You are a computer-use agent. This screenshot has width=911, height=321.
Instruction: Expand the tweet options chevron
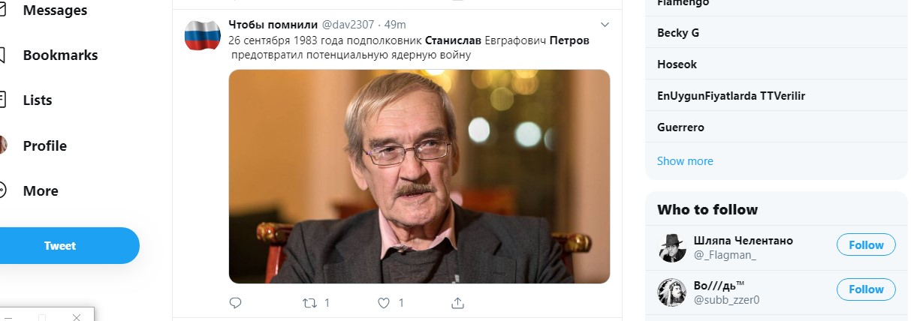(604, 25)
